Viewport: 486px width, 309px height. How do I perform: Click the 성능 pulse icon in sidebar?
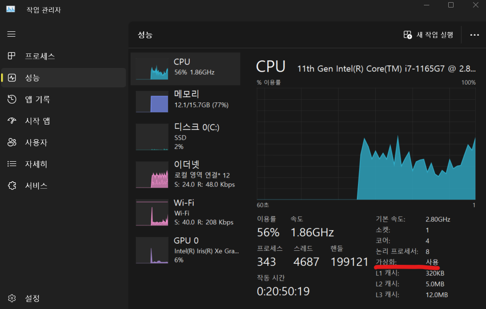(x=12, y=78)
